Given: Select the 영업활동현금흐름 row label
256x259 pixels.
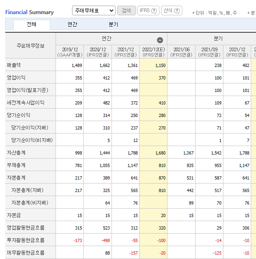Looking at the screenshot, I should click(25, 228).
